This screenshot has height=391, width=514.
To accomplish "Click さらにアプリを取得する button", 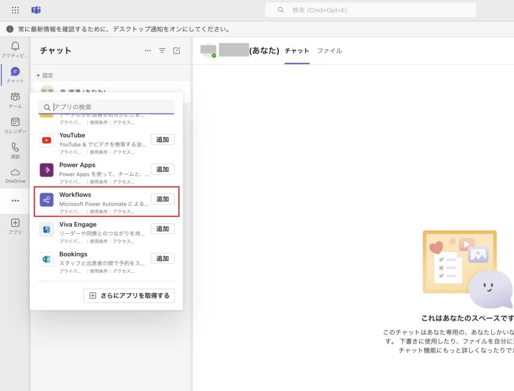I will click(129, 295).
